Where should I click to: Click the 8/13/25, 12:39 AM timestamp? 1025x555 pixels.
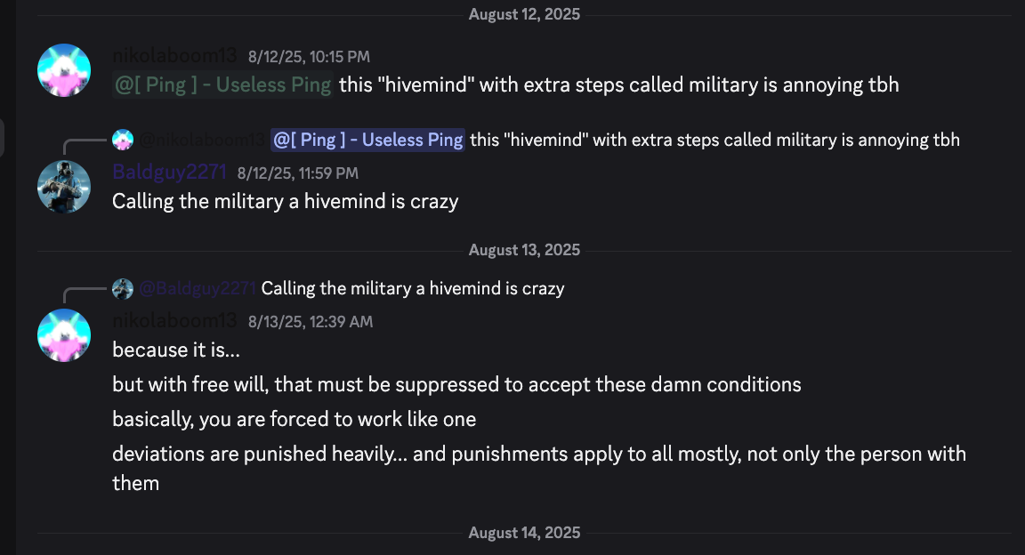click(311, 321)
